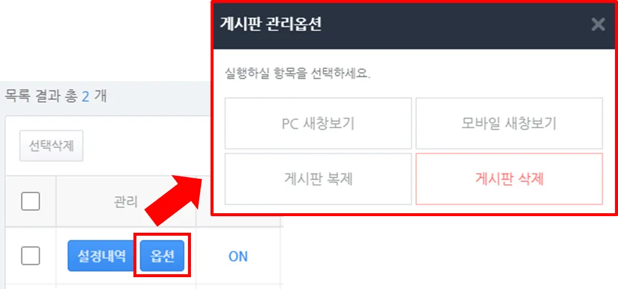This screenshot has width=618, height=289.
Task: Click the dark dialog title bar area
Action: 414,25
